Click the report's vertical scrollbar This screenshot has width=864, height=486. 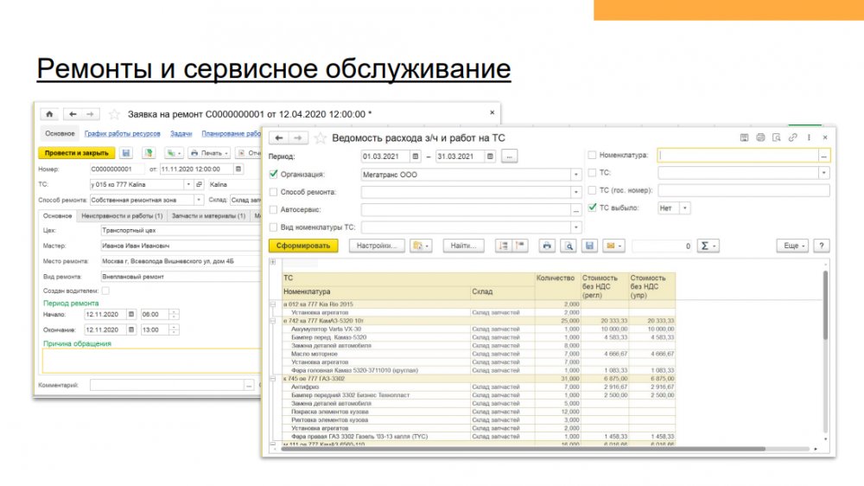click(x=824, y=346)
